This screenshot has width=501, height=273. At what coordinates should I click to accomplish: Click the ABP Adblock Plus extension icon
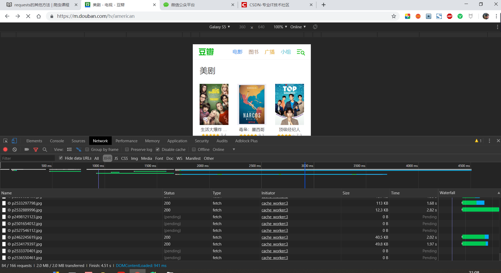coord(450,16)
